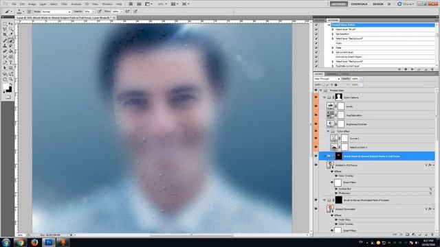Select the Eraser tool
The image size is (440, 247).
[x=5, y=51]
